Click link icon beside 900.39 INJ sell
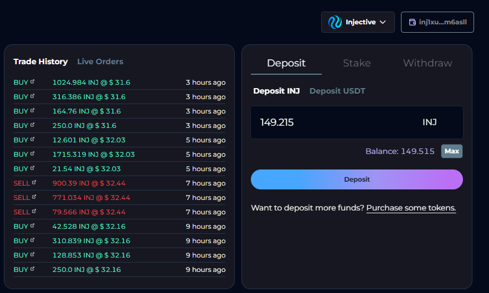Viewport: 489px width, 293px height. click(x=34, y=182)
